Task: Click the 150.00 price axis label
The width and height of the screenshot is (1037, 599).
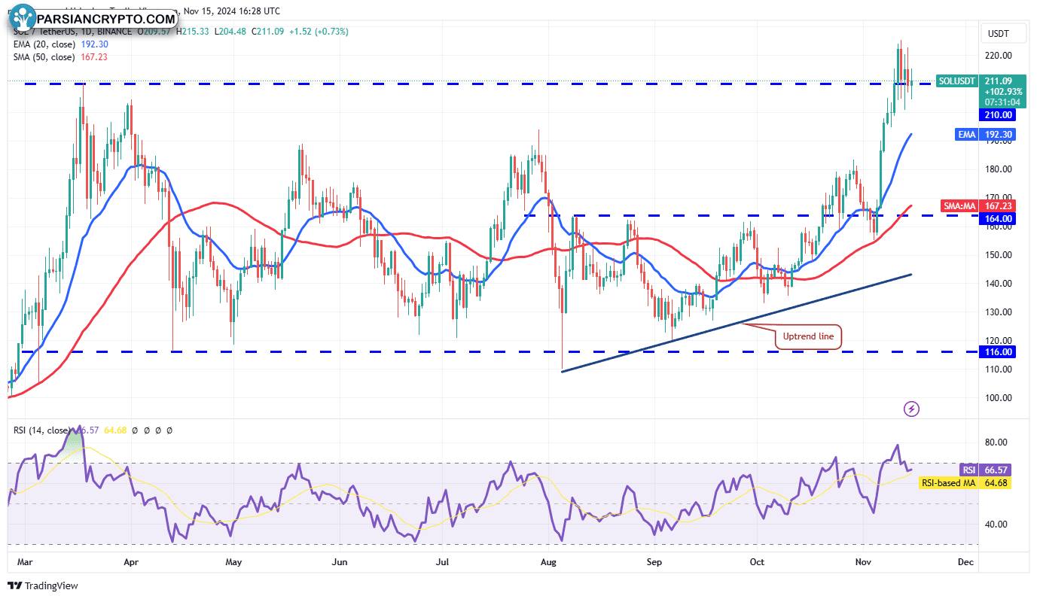Action: 997,255
